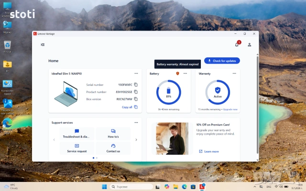Click the ENG language indicator
Image resolution: width=306 pixels, height=191 pixels.
[269, 187]
